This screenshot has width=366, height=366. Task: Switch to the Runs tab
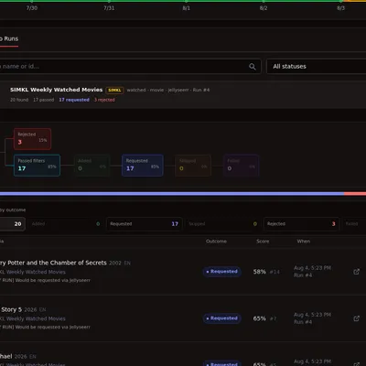coord(9,39)
